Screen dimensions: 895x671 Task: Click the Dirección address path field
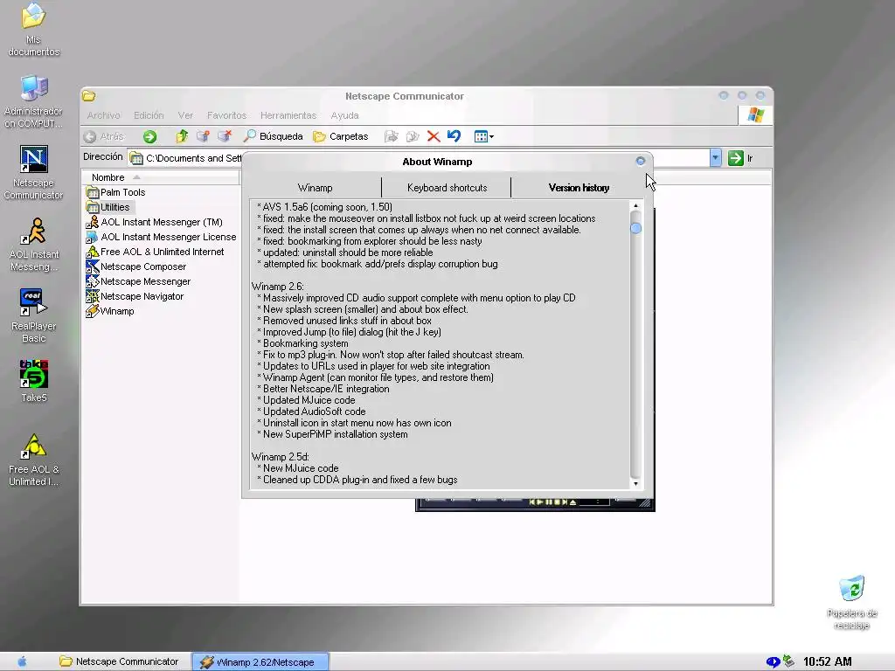(185, 158)
